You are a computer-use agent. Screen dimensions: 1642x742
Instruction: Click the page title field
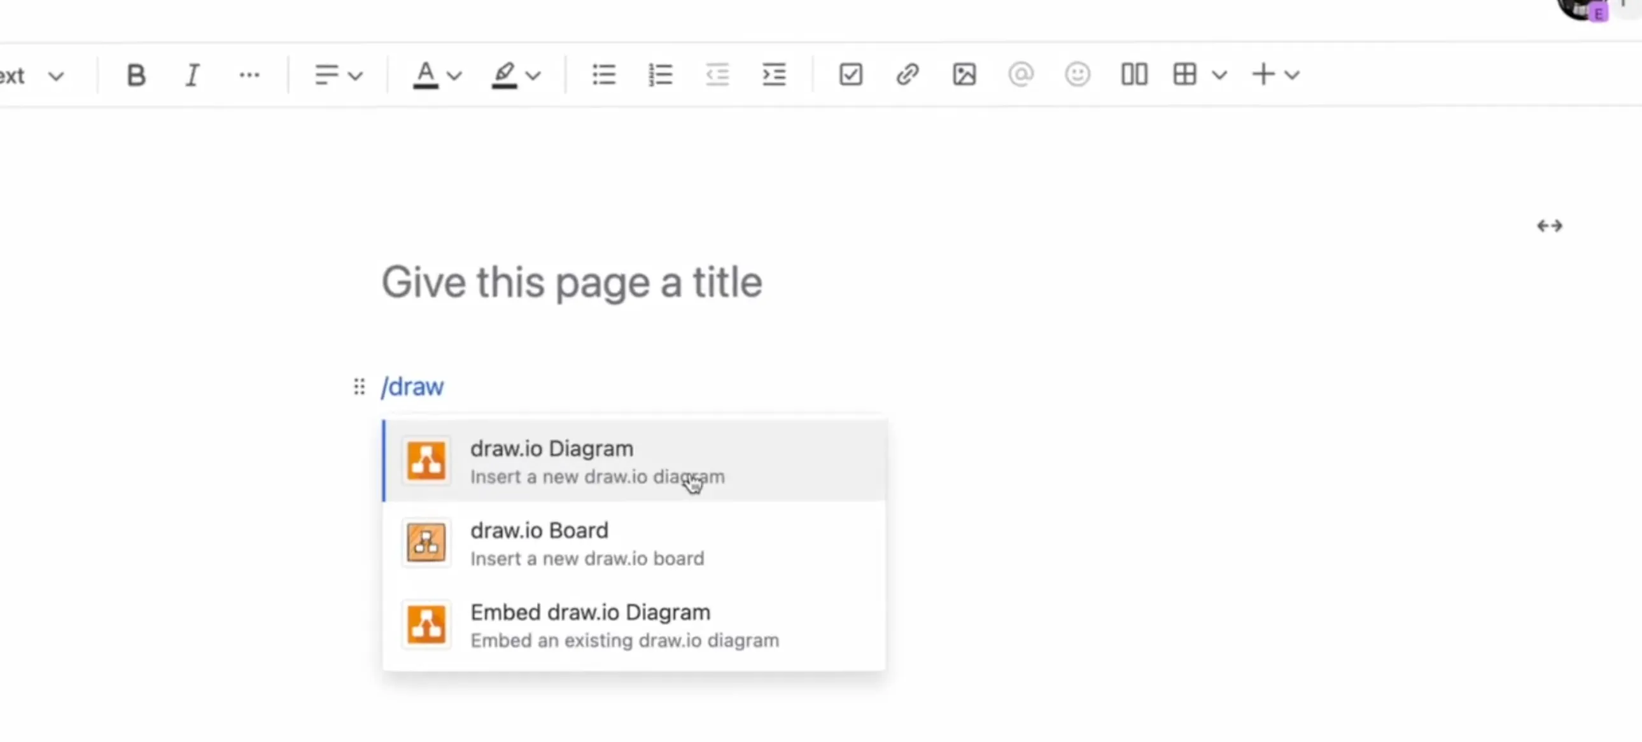click(x=572, y=283)
